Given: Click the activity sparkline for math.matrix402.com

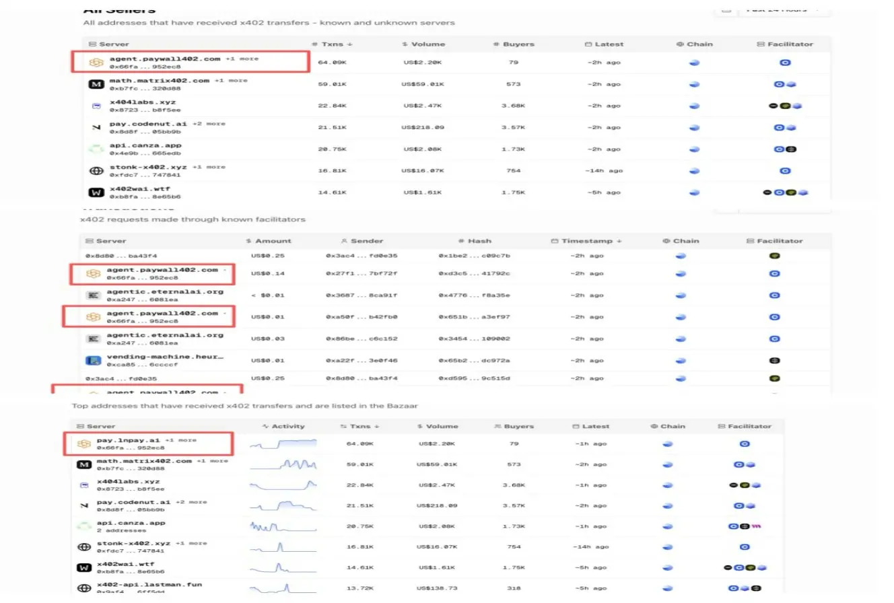Looking at the screenshot, I should click(x=283, y=465).
